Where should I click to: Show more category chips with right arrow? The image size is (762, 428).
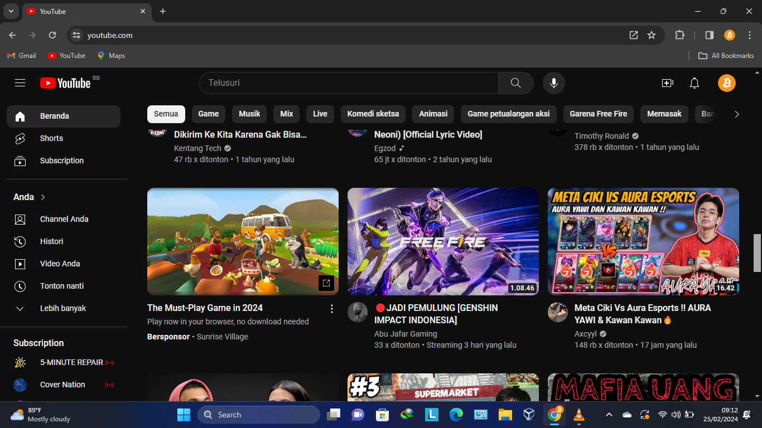(737, 114)
